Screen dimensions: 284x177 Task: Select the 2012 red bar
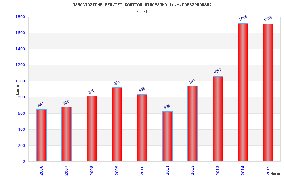[192, 124]
